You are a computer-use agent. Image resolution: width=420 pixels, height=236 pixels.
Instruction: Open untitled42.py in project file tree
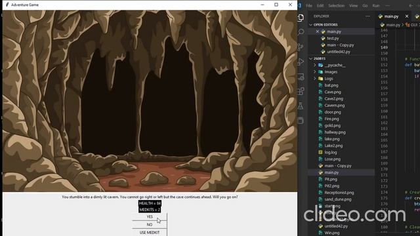[336, 226]
